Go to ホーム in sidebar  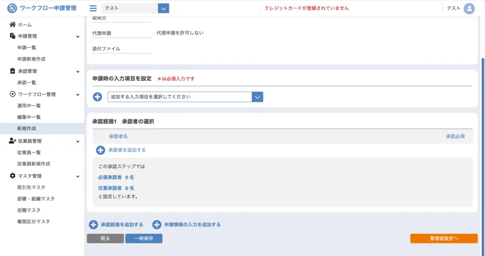coord(25,25)
